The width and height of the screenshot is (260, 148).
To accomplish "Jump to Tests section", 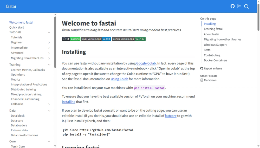I will [207, 50].
